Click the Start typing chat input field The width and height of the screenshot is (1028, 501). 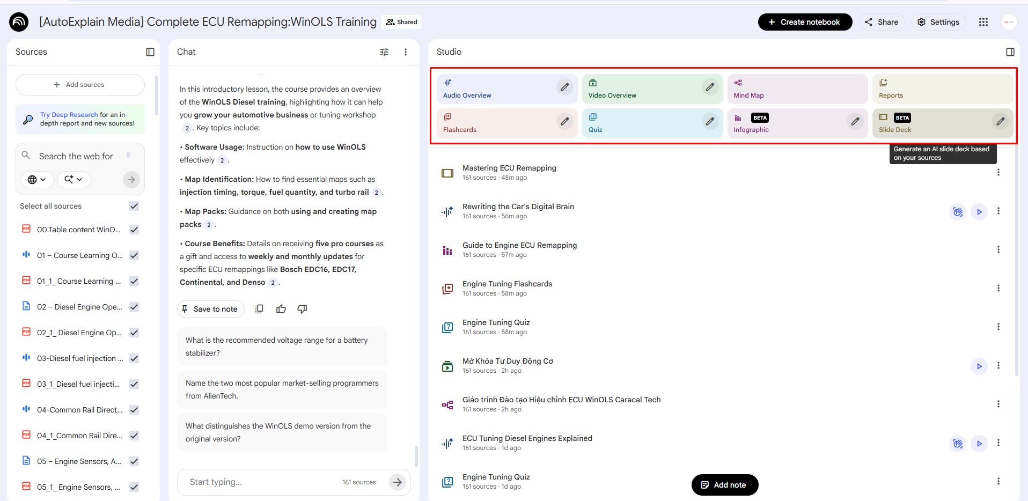pos(263,482)
